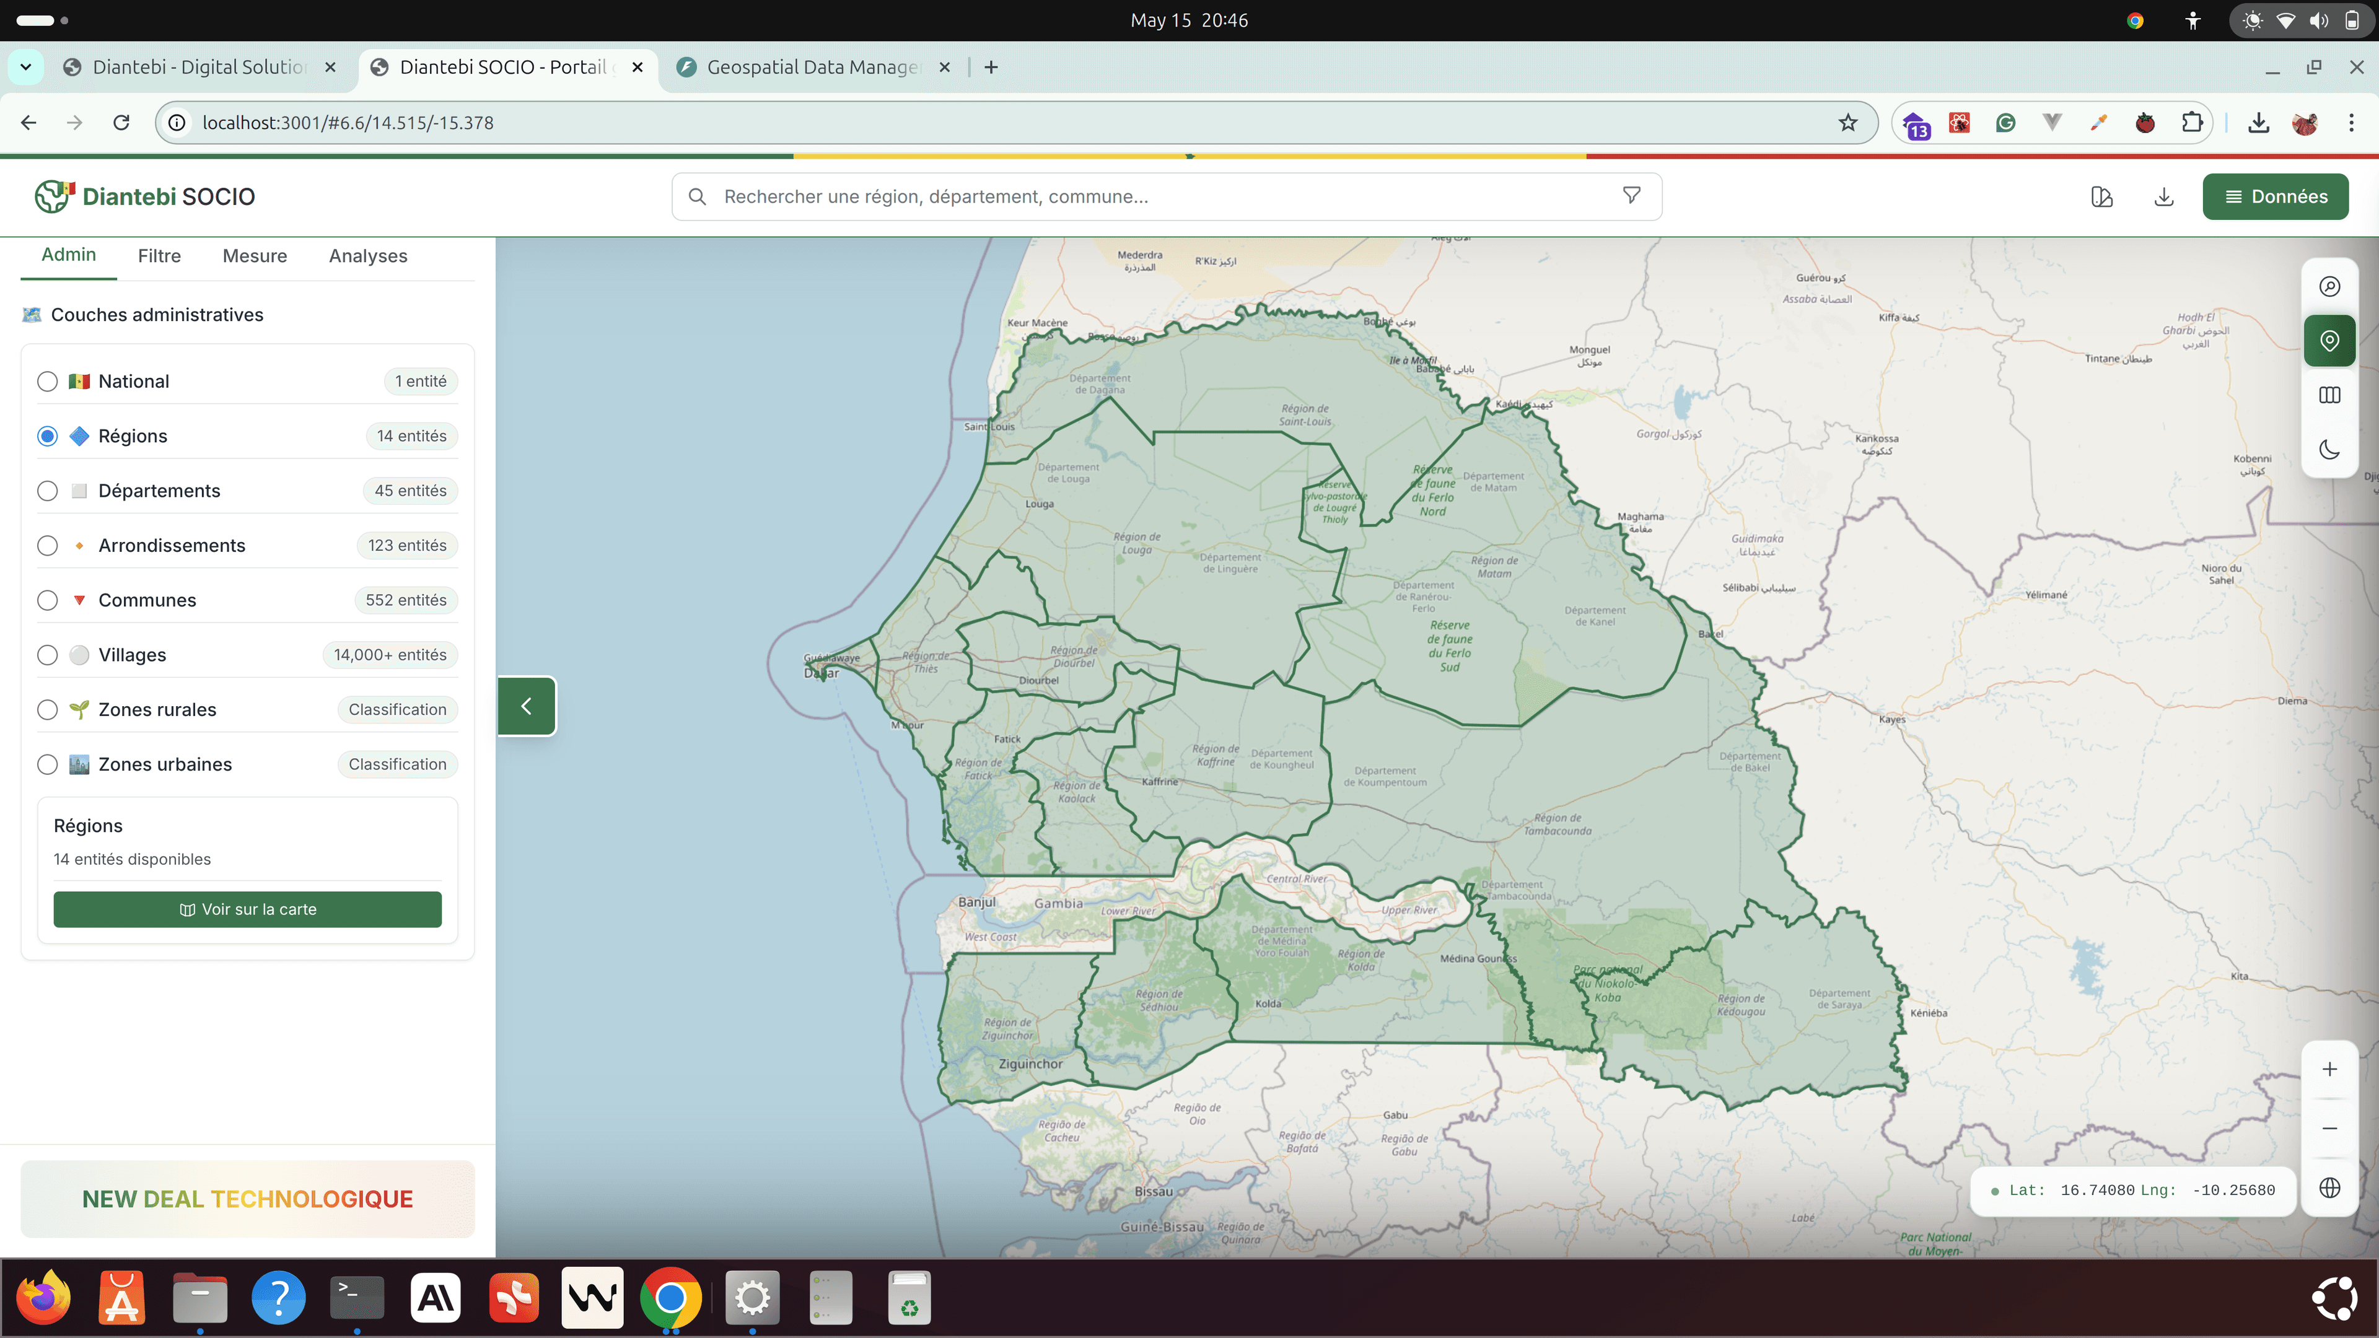
Task: Zoom in using the map plus button
Action: 2329,1069
